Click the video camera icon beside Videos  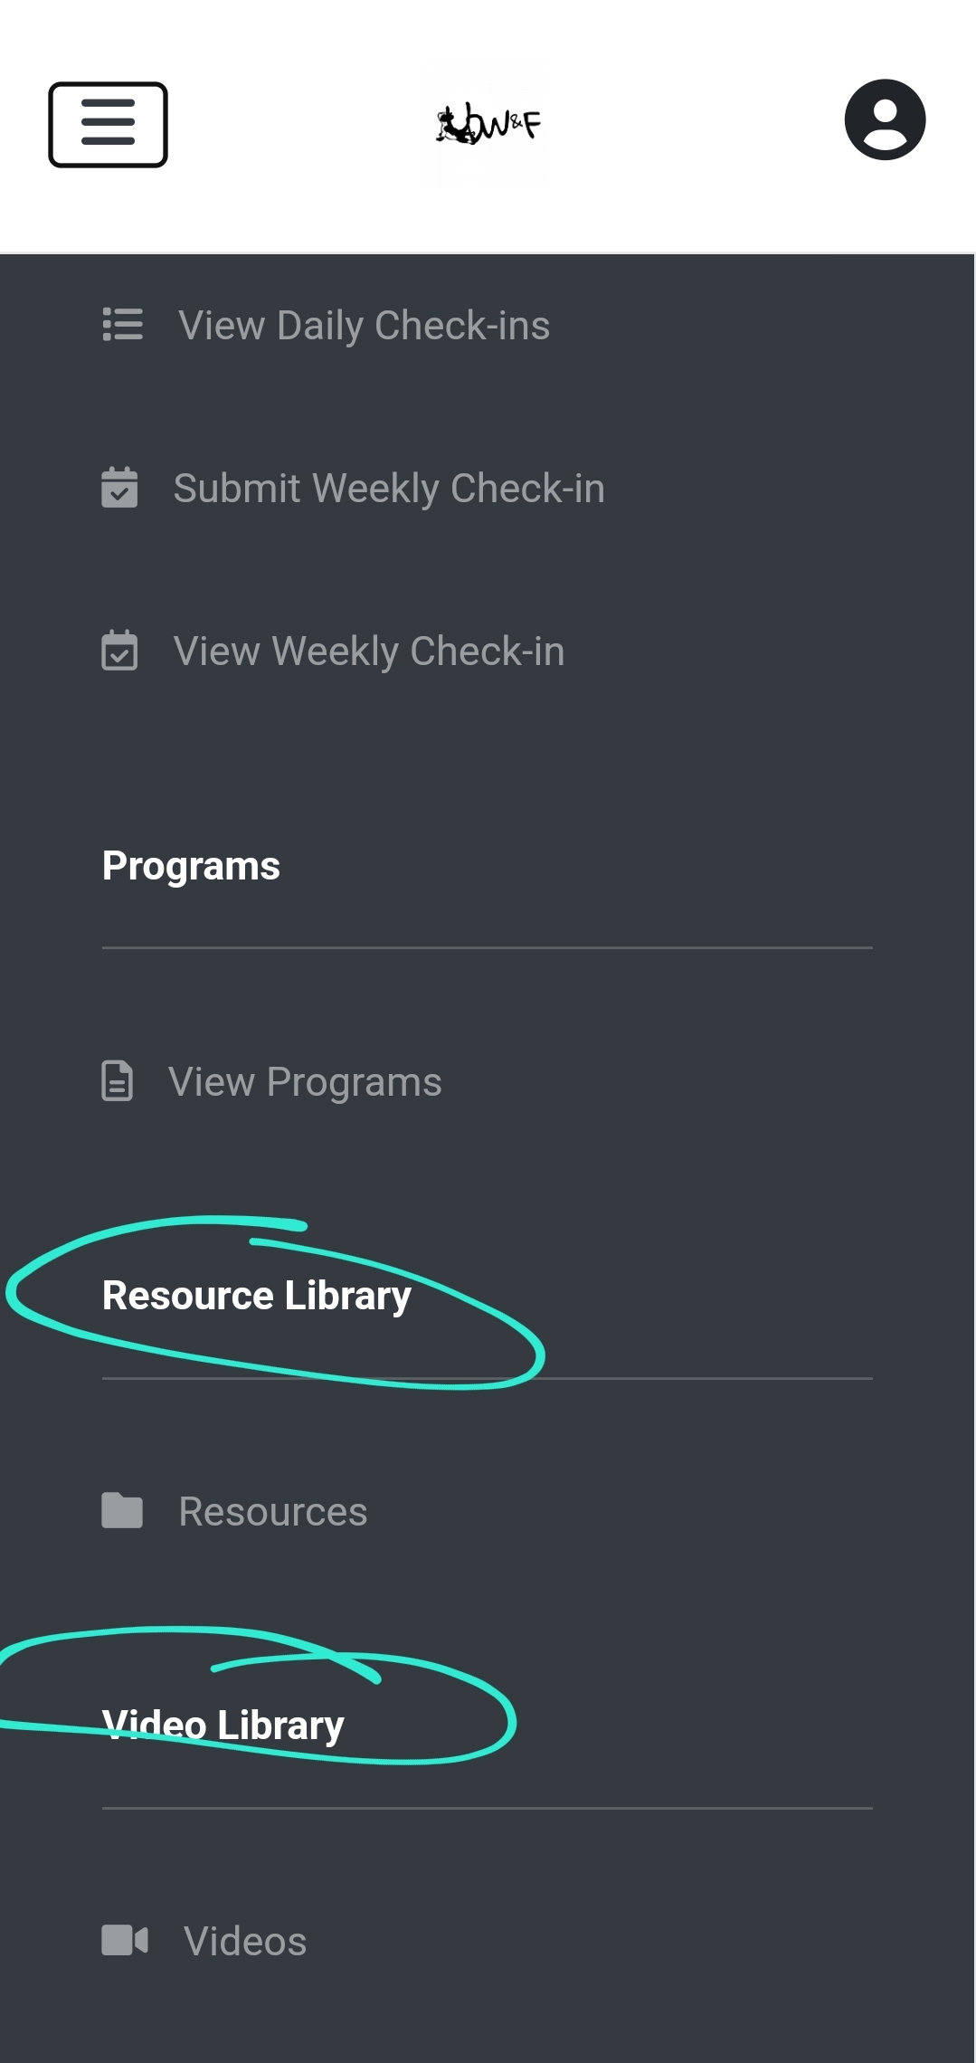click(125, 1940)
